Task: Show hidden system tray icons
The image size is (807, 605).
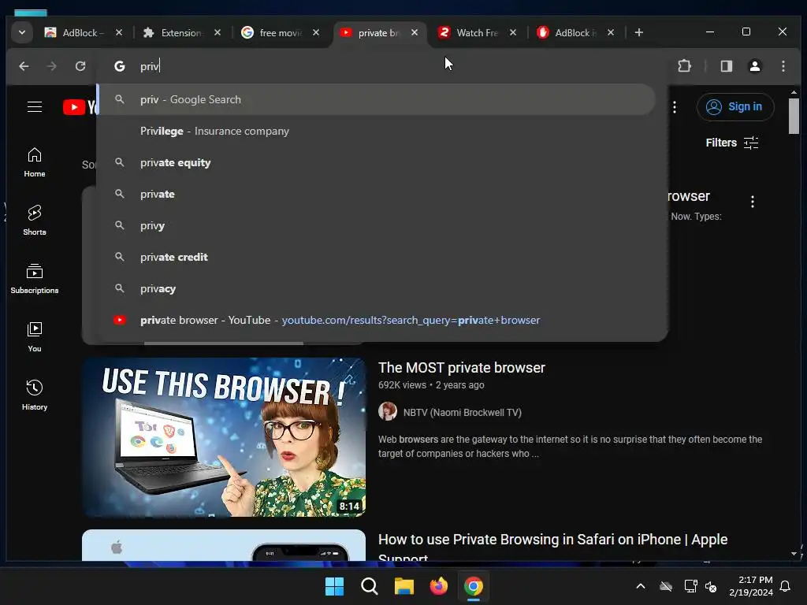Action: click(x=640, y=586)
